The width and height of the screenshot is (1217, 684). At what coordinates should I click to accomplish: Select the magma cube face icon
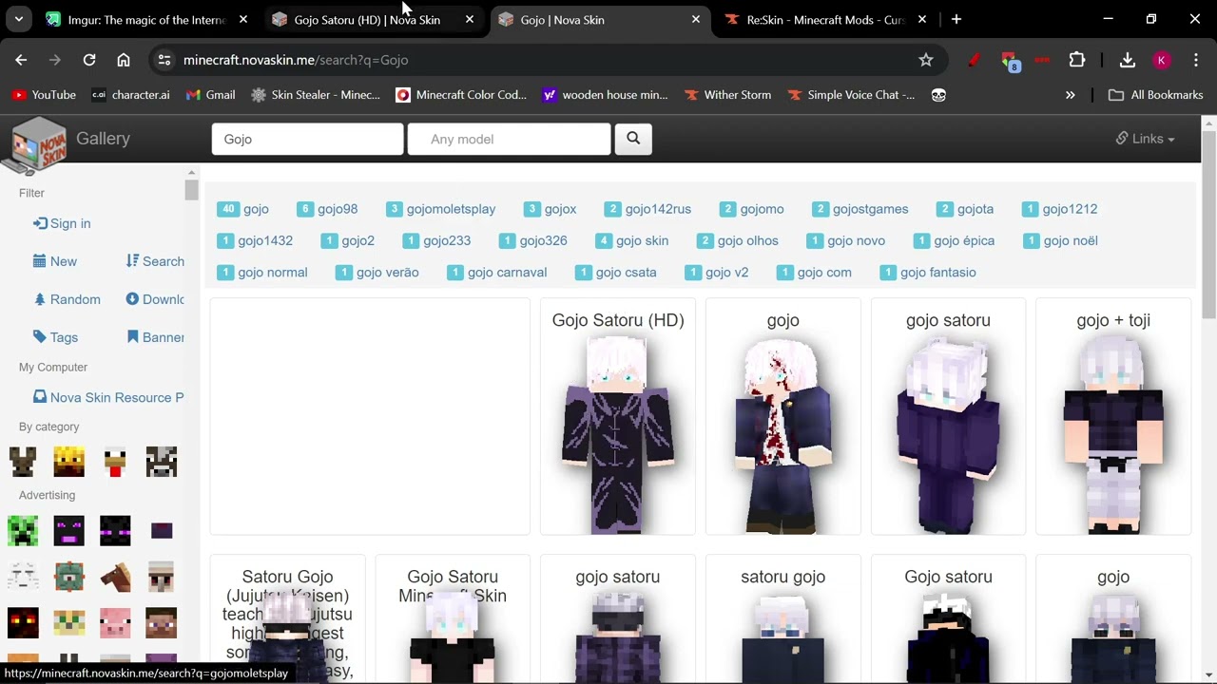coord(23,623)
